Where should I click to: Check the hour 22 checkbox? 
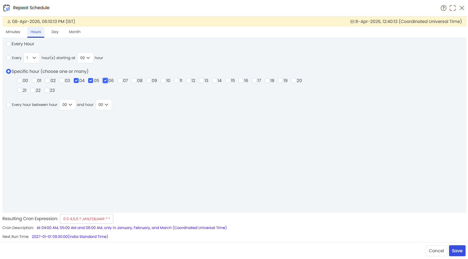33,90
